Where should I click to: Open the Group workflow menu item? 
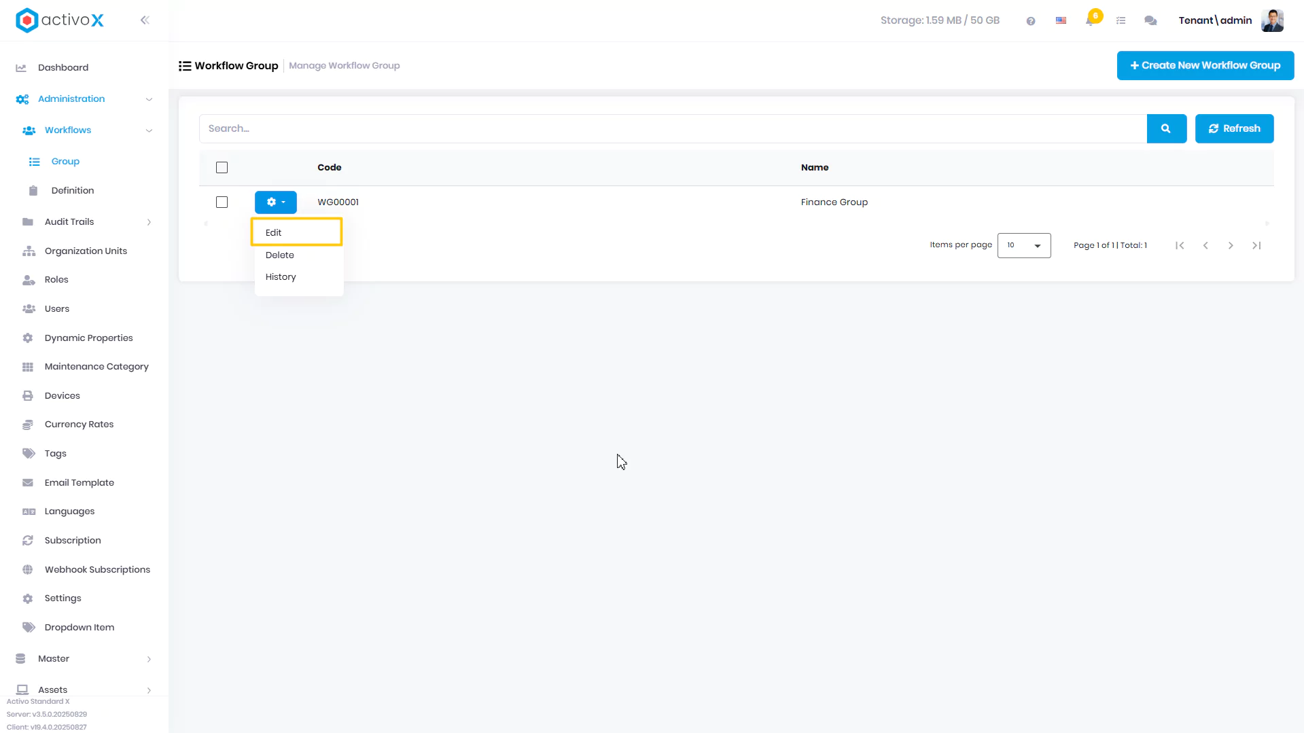pyautogui.click(x=65, y=162)
